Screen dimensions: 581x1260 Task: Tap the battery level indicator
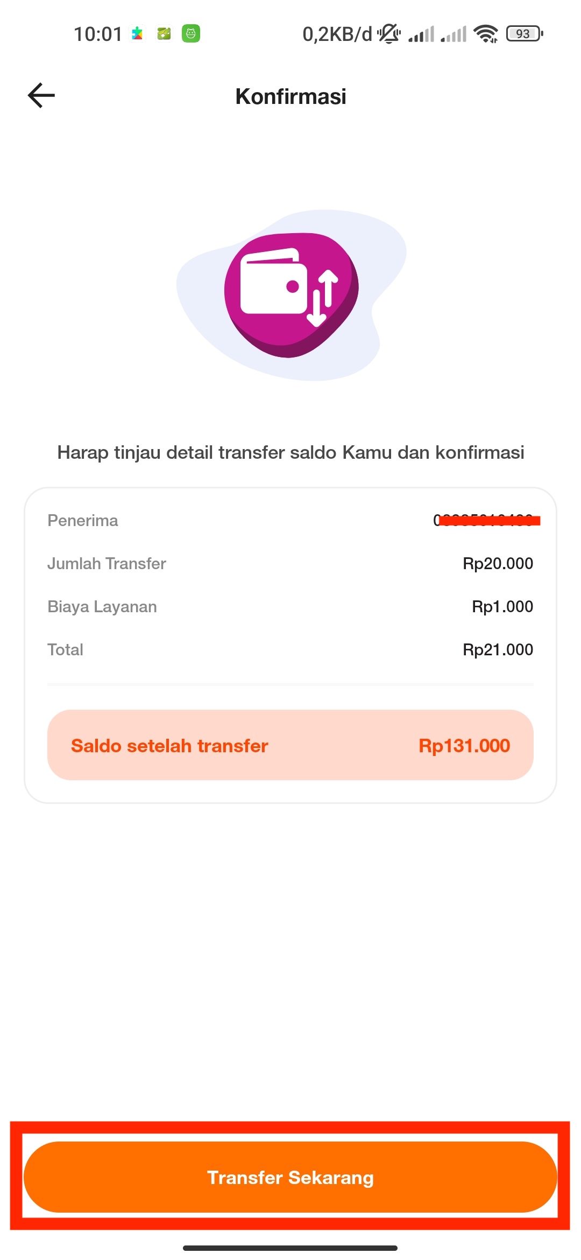(x=525, y=34)
